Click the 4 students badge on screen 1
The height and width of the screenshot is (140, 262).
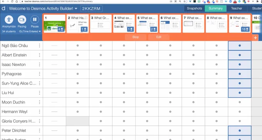[61, 29]
